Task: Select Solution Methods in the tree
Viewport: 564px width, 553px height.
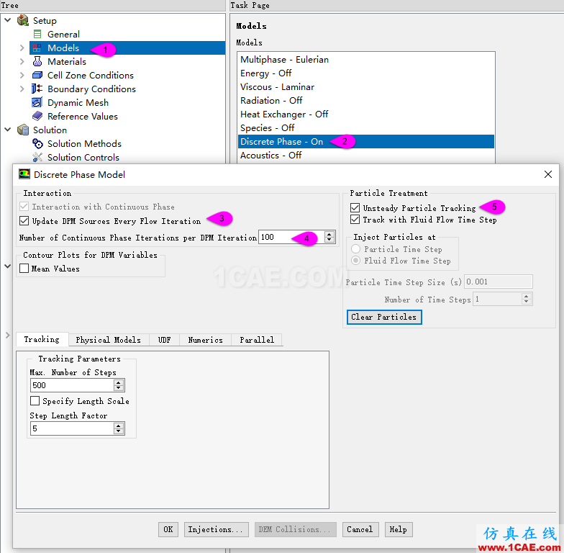Action: 84,144
